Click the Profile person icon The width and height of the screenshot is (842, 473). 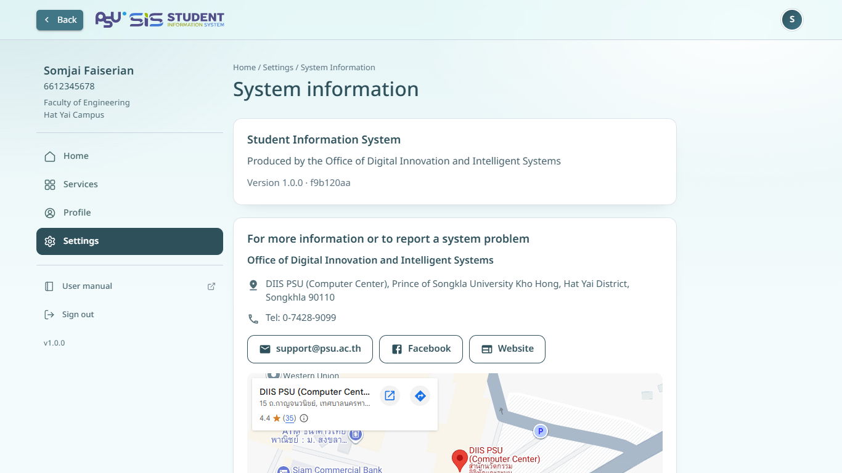tap(50, 213)
